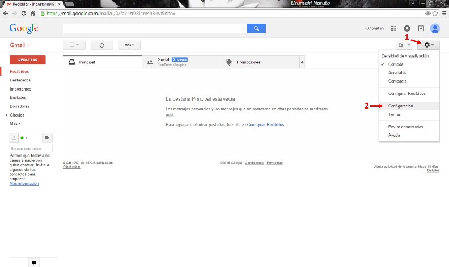Click the chat bubble icon at bottom
Image resolution: width=449 pixels, height=267 pixels.
34,262
